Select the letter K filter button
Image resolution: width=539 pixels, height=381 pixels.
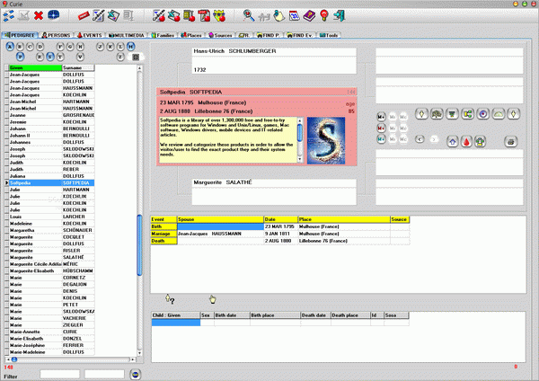(x=110, y=47)
